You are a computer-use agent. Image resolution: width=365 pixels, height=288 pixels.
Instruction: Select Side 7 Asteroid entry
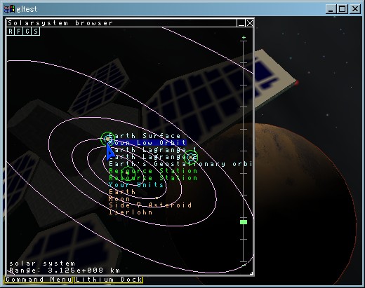point(150,205)
